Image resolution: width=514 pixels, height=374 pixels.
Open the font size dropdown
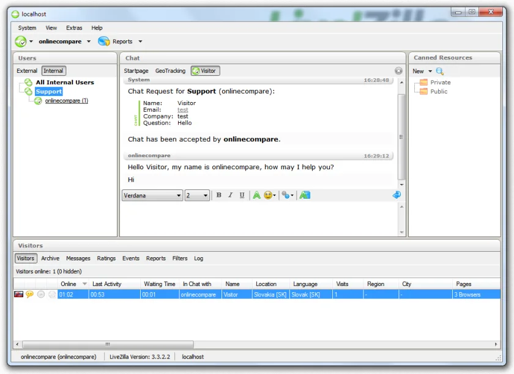pos(196,196)
